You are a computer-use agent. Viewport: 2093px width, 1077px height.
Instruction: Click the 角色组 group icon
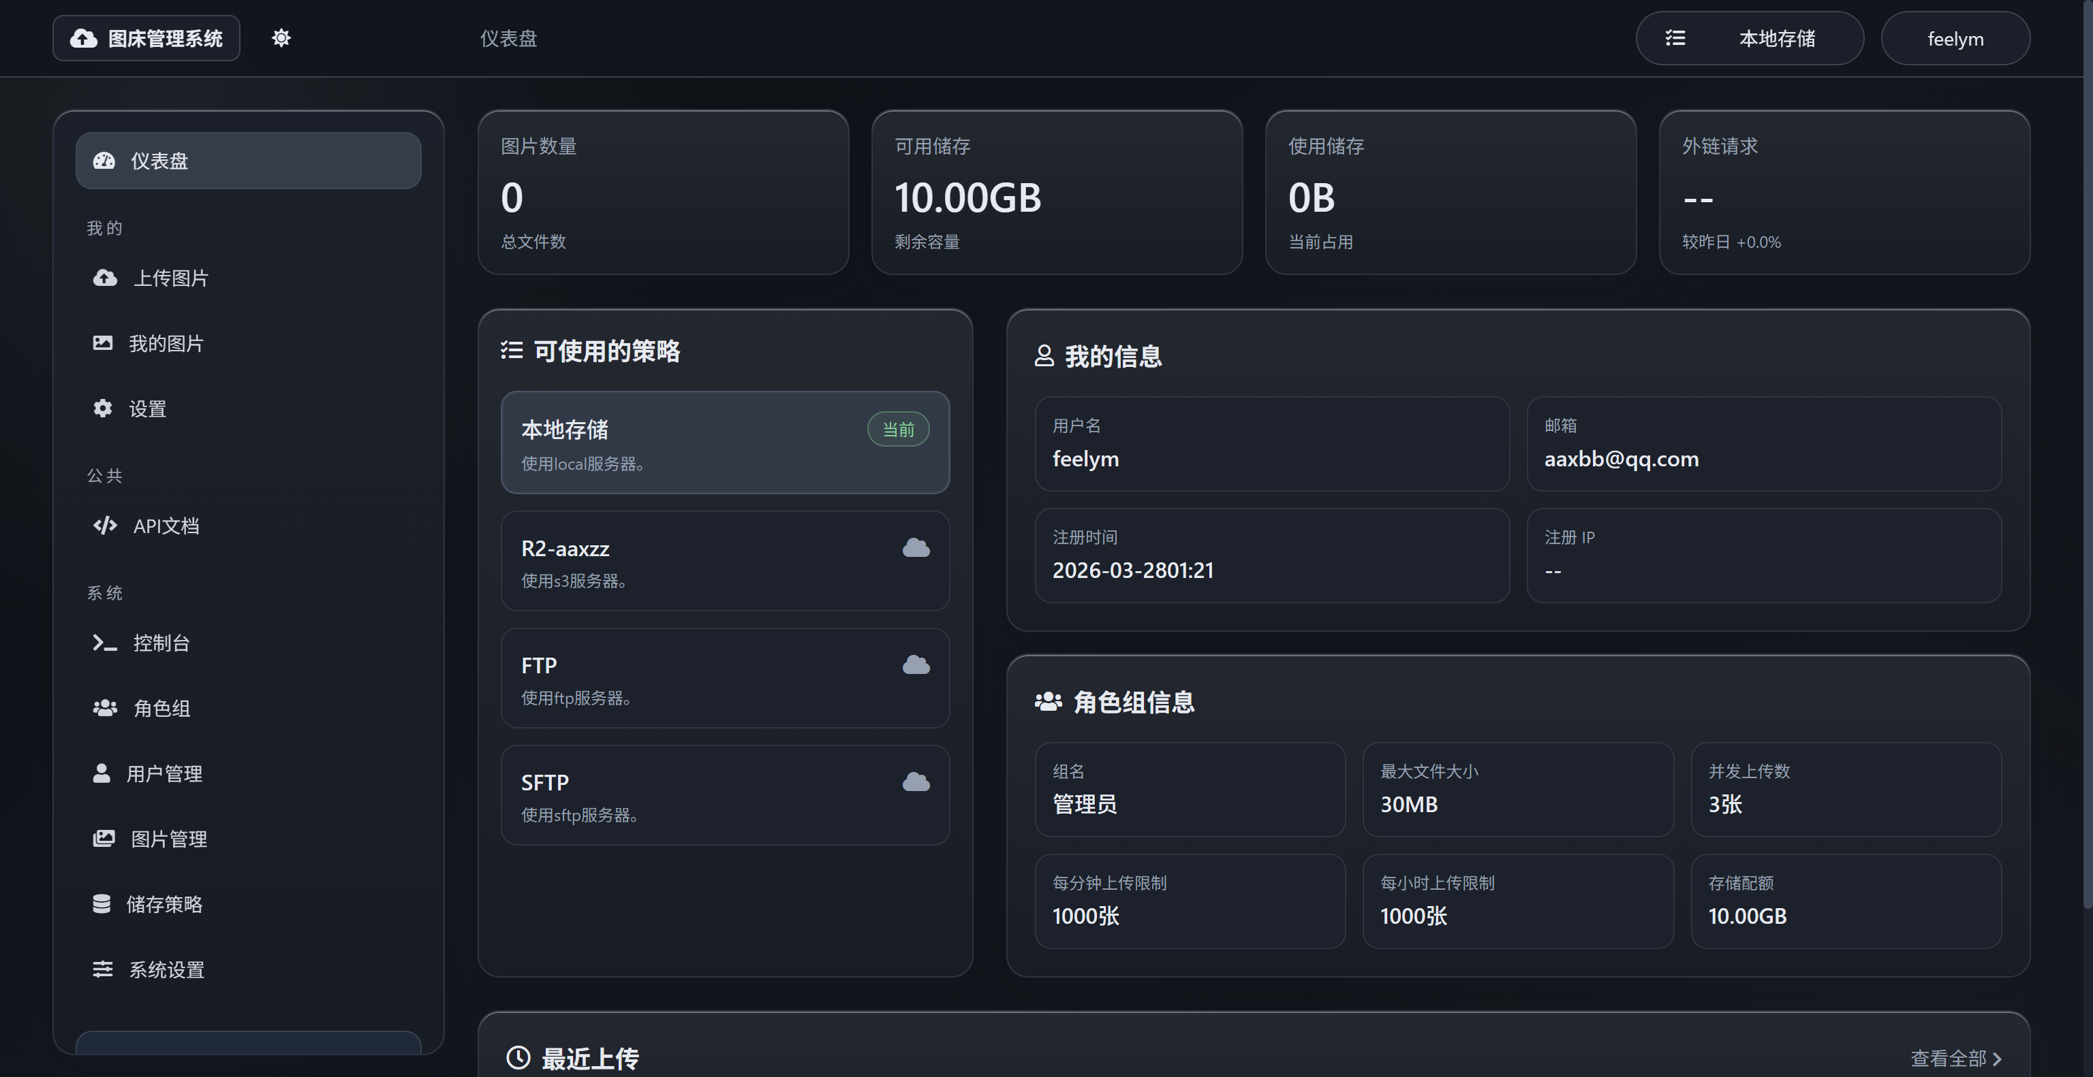pos(104,708)
